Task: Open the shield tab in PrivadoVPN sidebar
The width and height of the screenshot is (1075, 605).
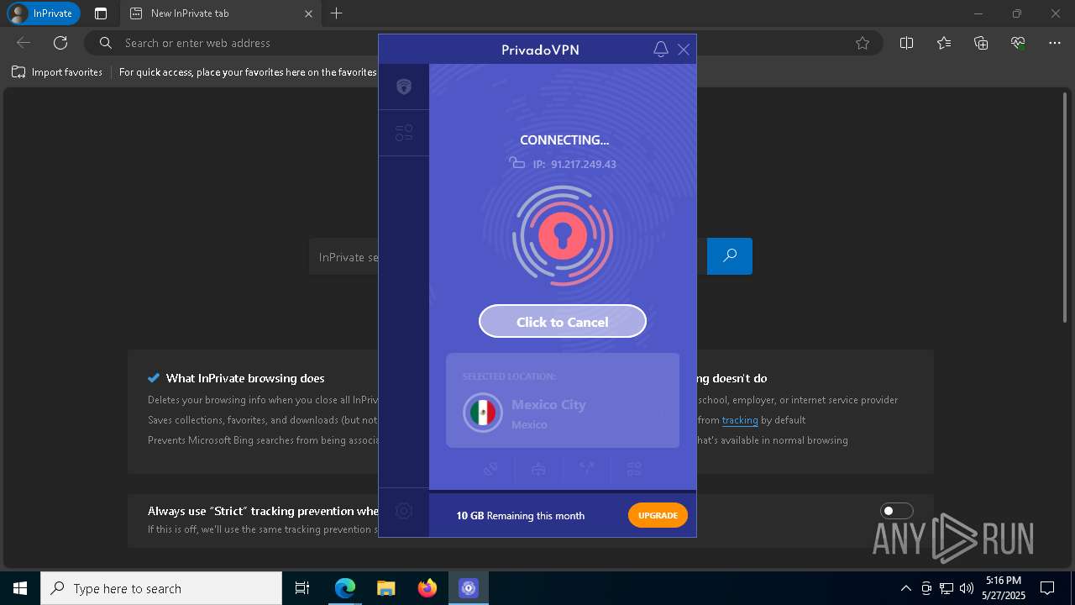Action: (x=404, y=87)
